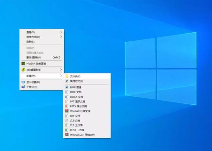212x151 pixels.
Task: Click the 快捷方式(S) shortcut icon
Action: (67, 81)
